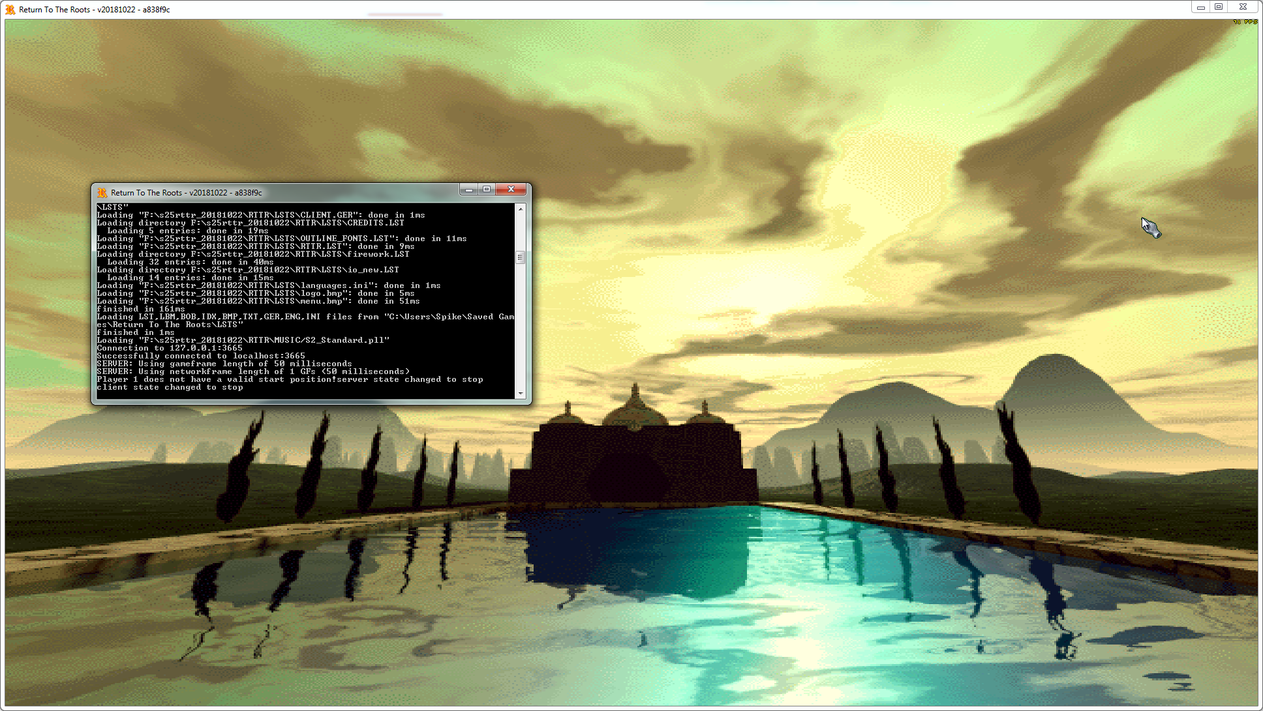Minimize the main game window

[1200, 7]
